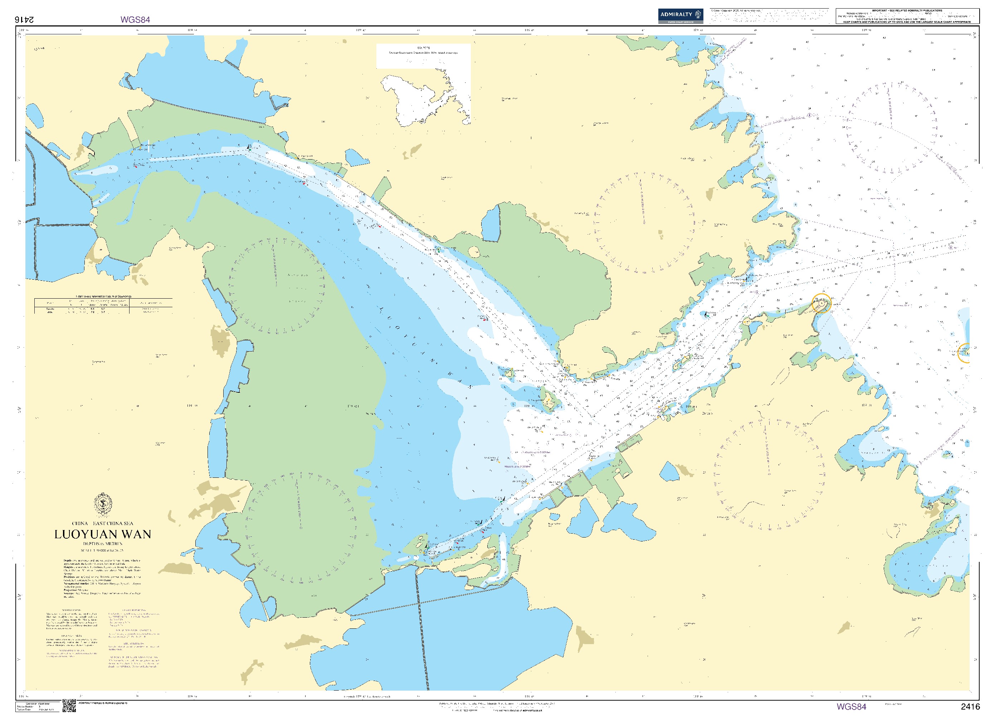Click the SCALE line under the title
Viewport: 995px width, 716px height.
point(102,550)
